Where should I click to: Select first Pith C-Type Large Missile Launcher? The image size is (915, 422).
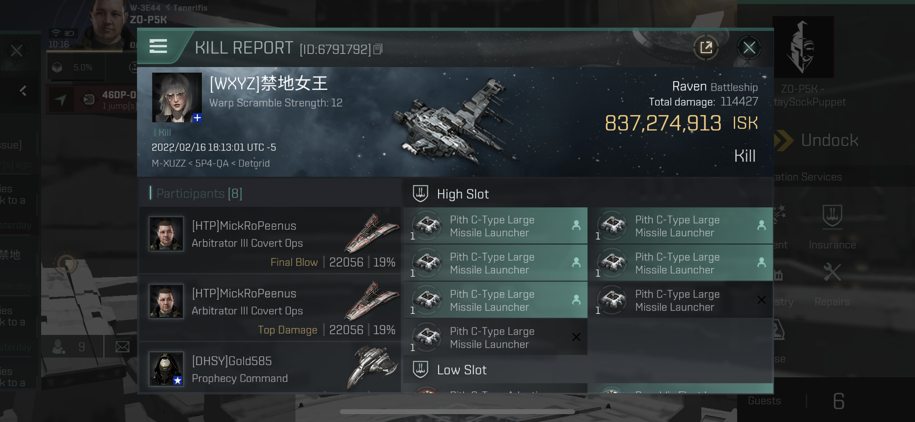(x=495, y=226)
